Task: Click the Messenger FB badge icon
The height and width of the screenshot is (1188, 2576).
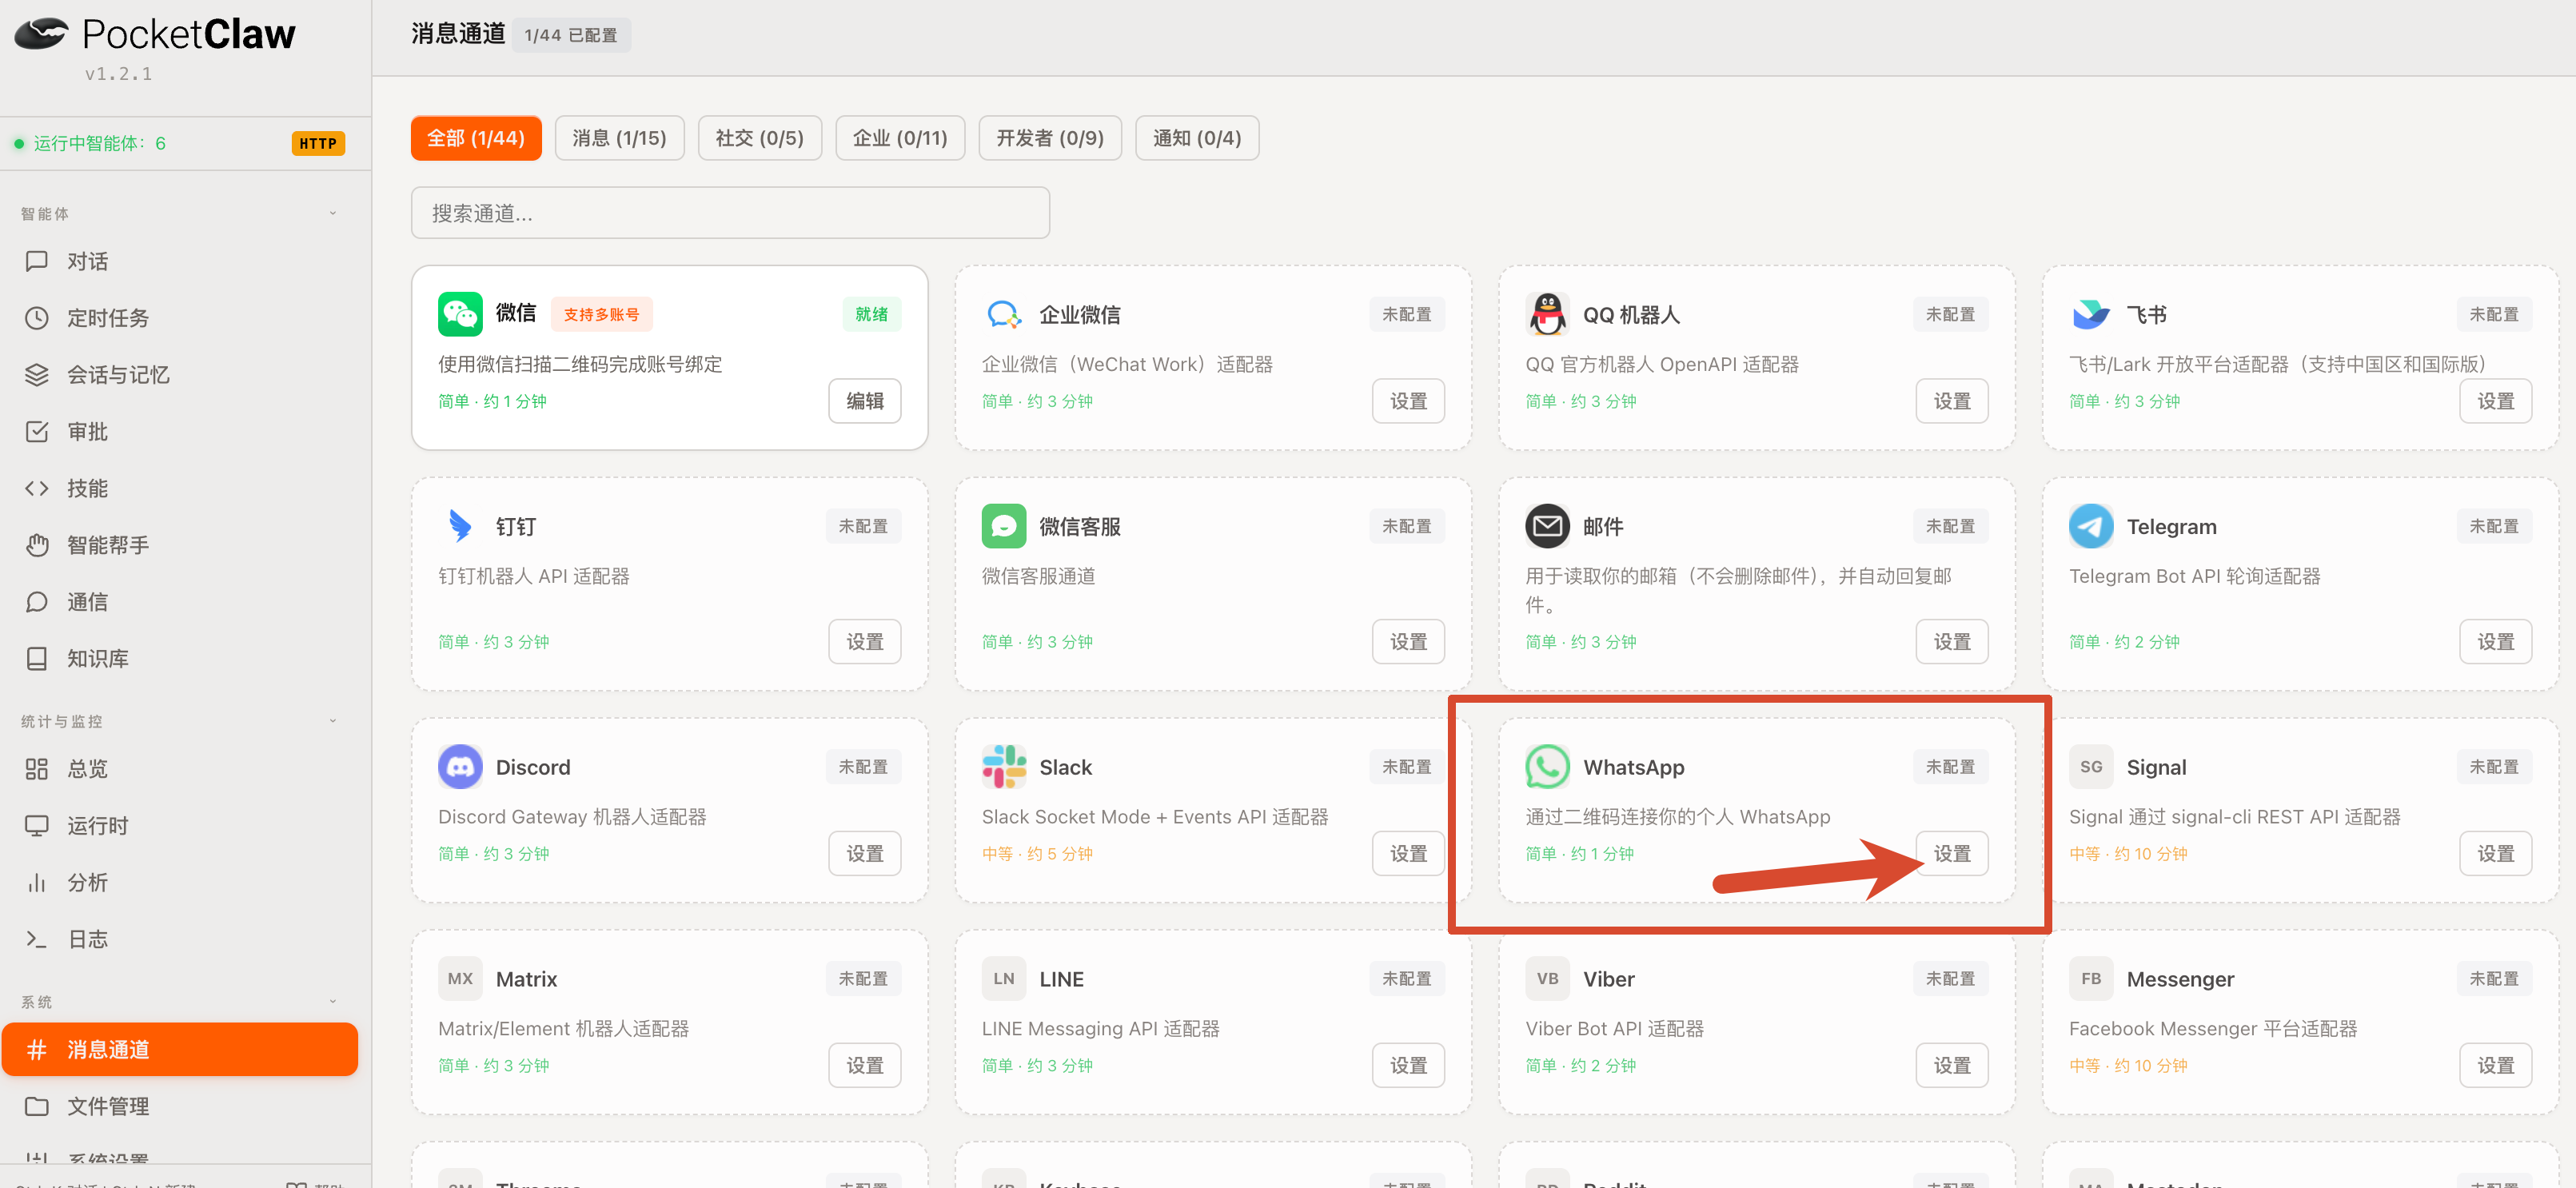Action: 2091,979
